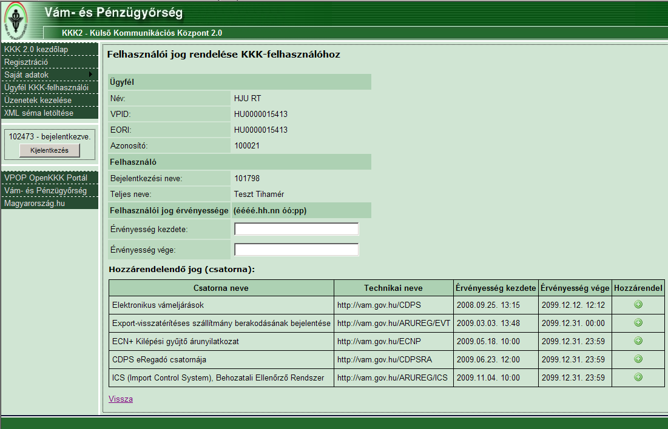Screen dimensions: 668x429
Task: Click the date 2009.05.18. 10:00
Action: coord(488,341)
